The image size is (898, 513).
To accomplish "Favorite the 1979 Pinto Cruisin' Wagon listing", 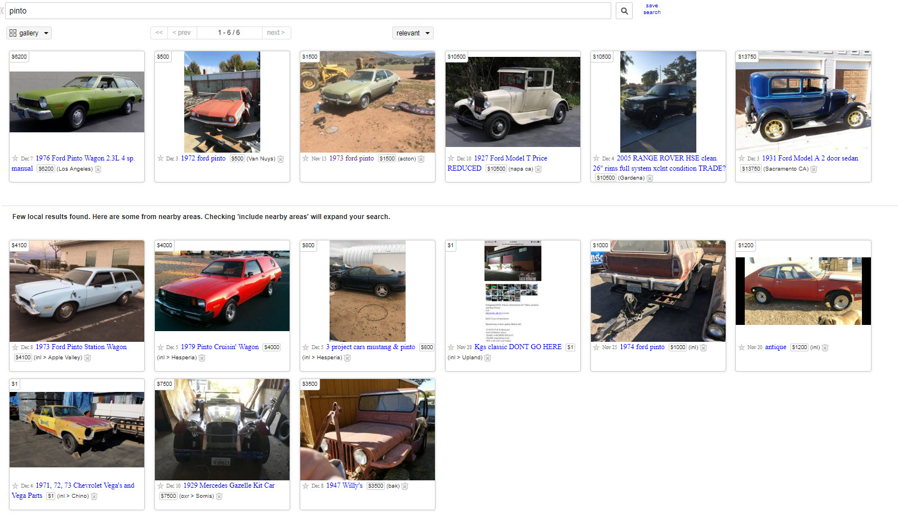I will point(161,347).
